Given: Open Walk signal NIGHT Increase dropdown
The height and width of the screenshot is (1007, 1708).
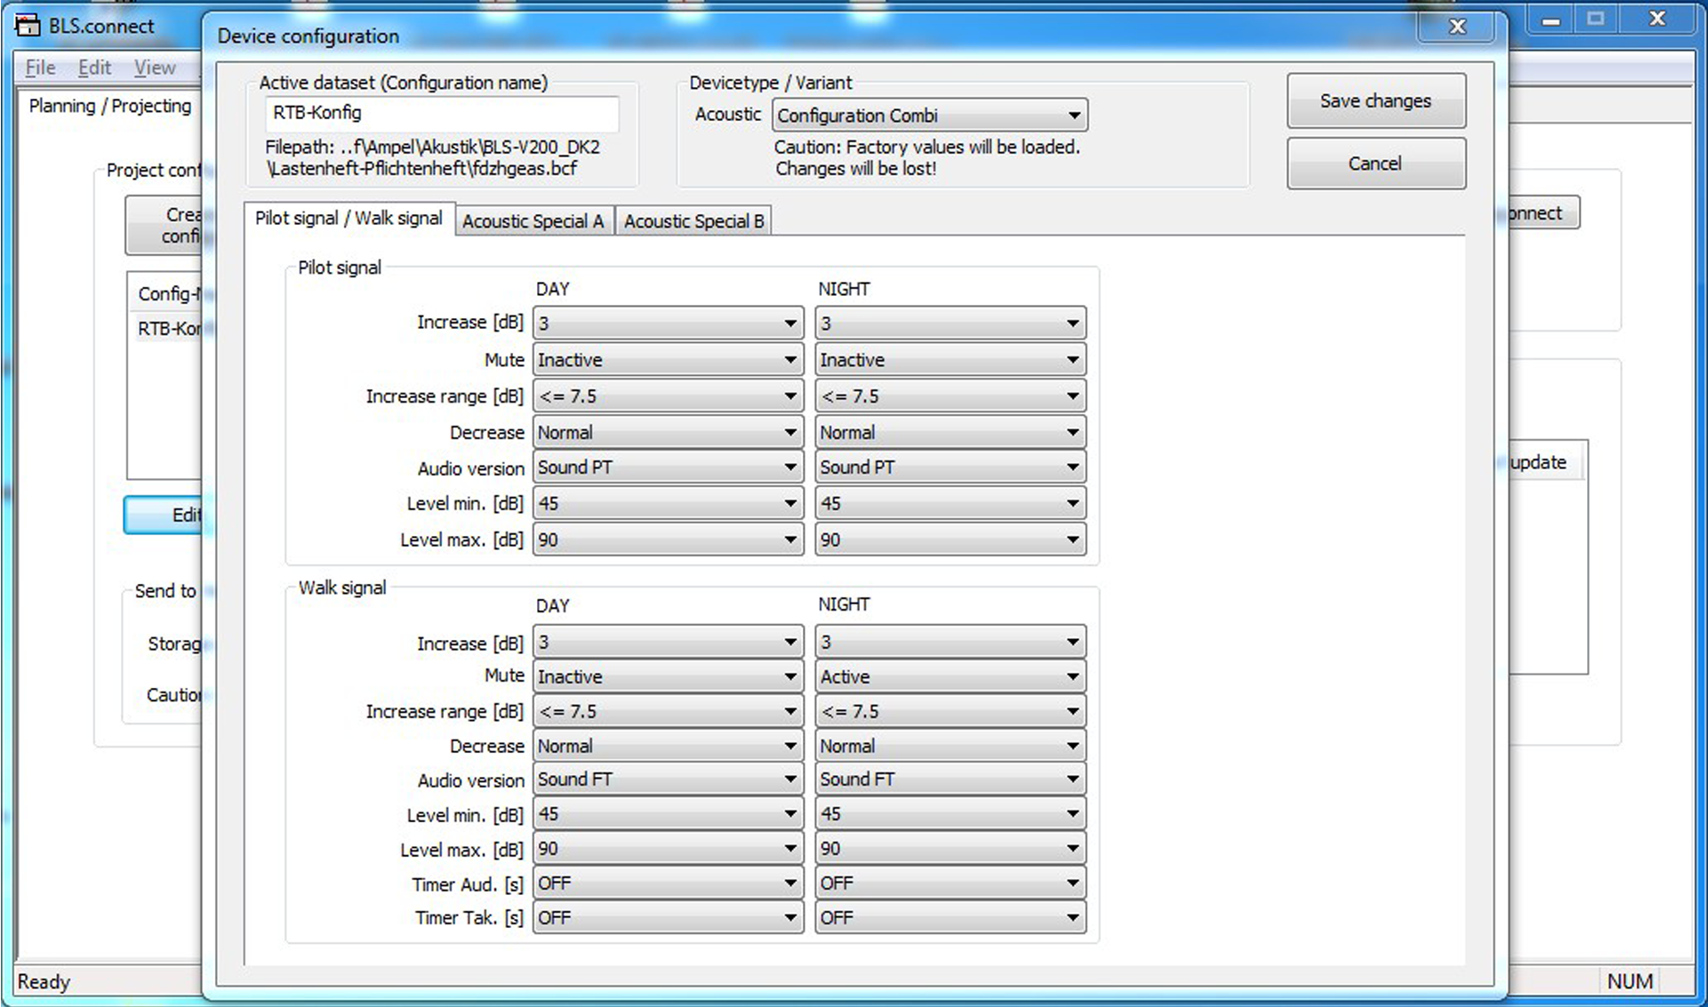Looking at the screenshot, I should tap(950, 642).
